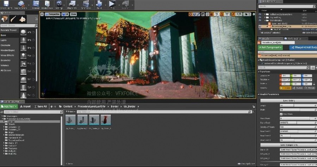This screenshot has height=167, width=317.
Task: Select the Visual Effects category
Action: click(x=7, y=55)
